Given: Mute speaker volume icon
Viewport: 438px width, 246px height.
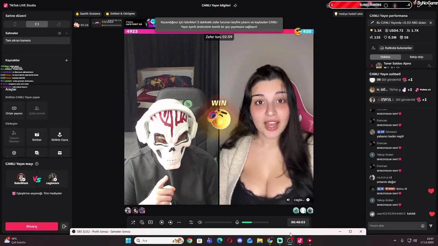Looking at the screenshot, I should (200, 222).
